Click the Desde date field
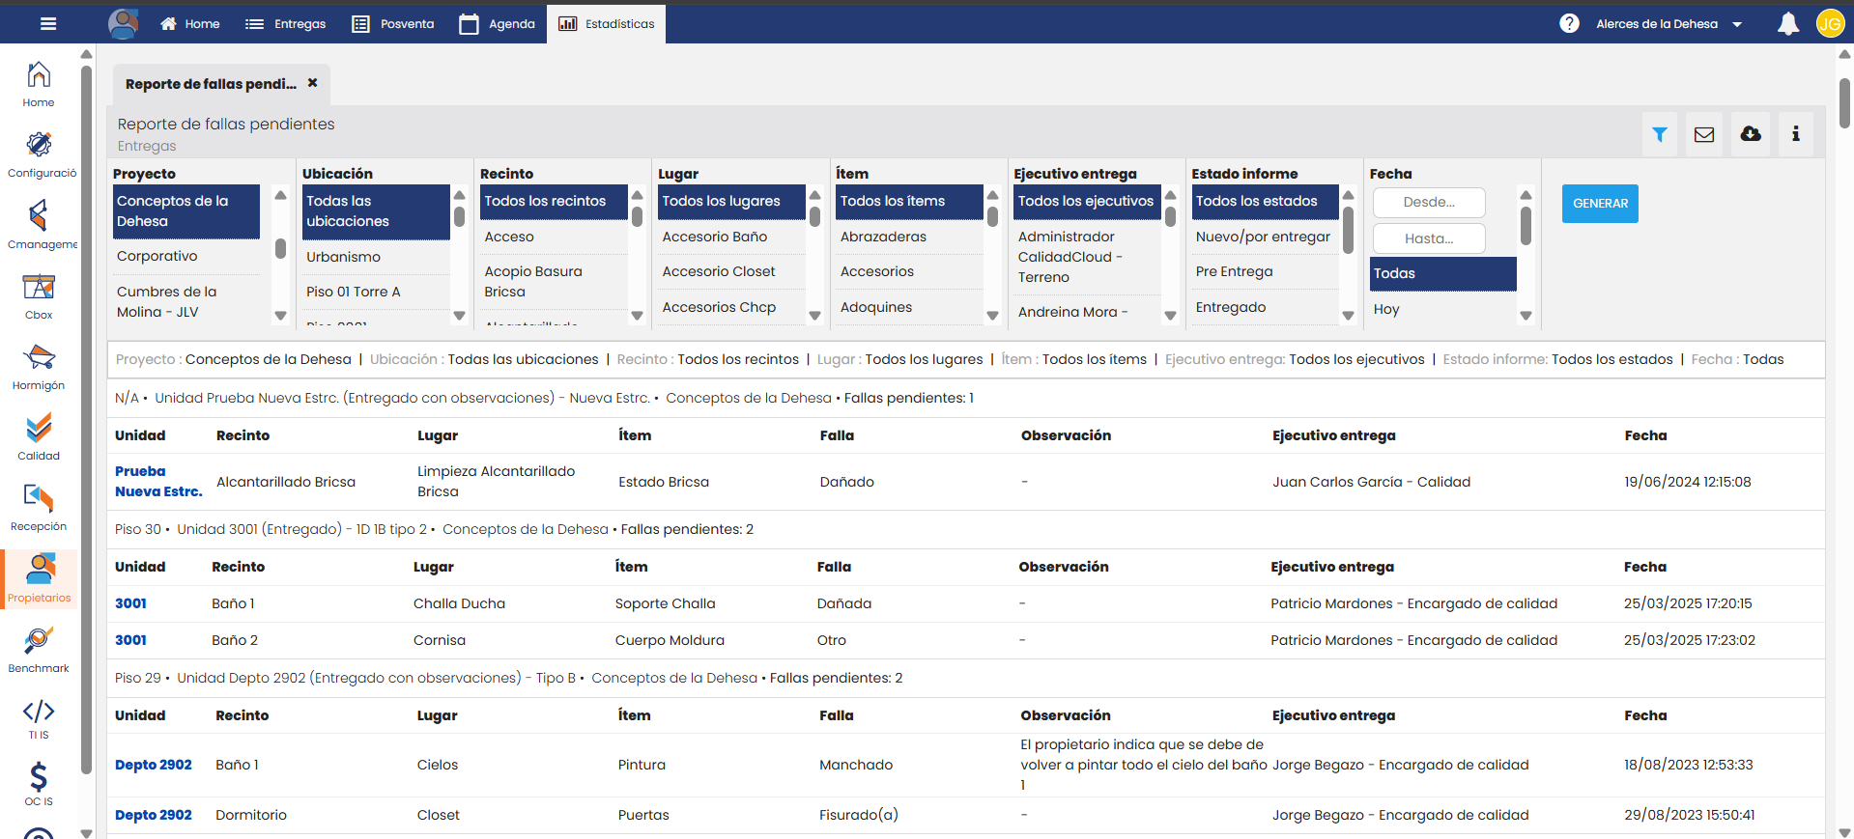This screenshot has width=1854, height=839. pos(1429,202)
